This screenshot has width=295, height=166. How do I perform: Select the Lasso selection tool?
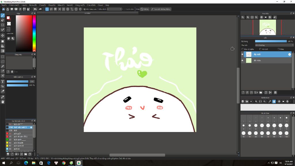3,62
